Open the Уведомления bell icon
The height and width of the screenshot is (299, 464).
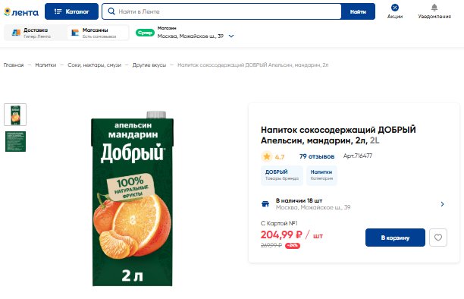pyautogui.click(x=434, y=8)
